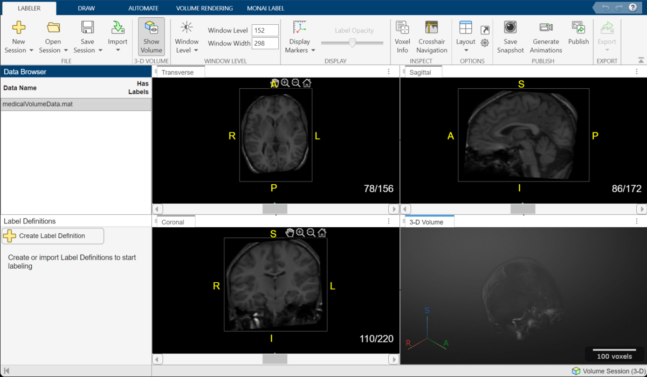
Task: Toggle zoom out mode in Transverse view
Action: 296,83
